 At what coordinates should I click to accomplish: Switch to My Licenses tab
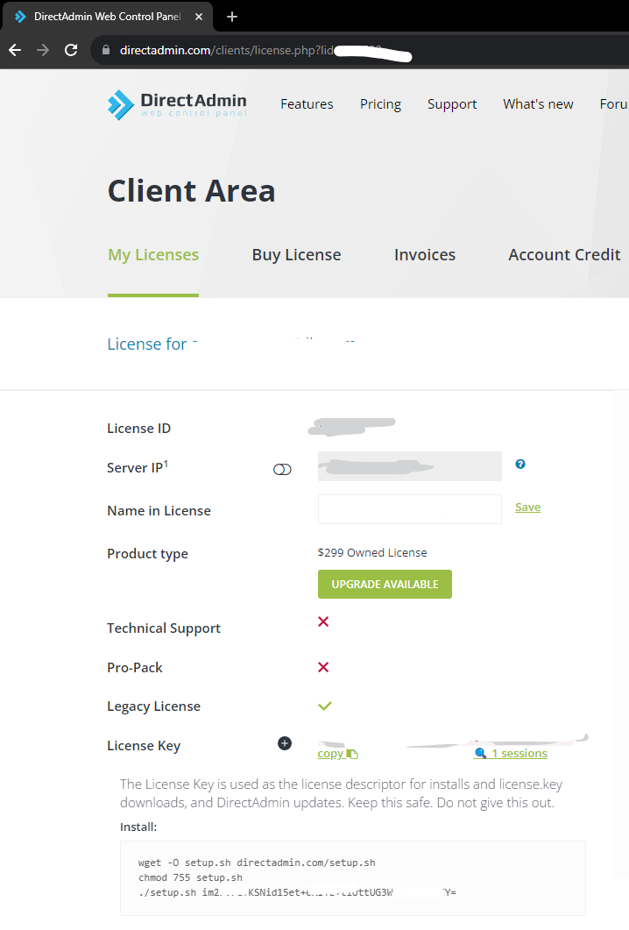[x=153, y=255]
